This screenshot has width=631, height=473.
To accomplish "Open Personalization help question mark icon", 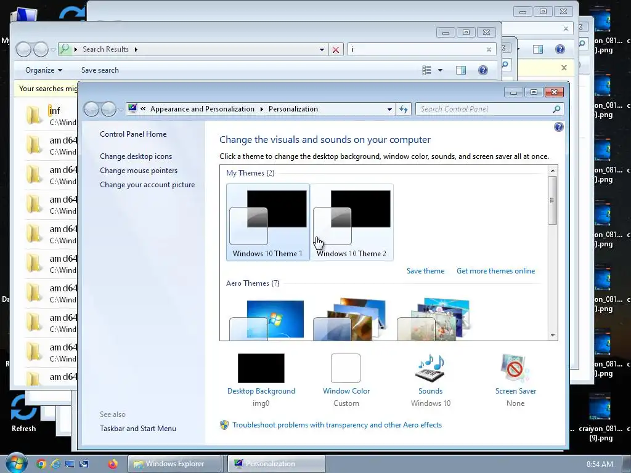I will tap(558, 127).
